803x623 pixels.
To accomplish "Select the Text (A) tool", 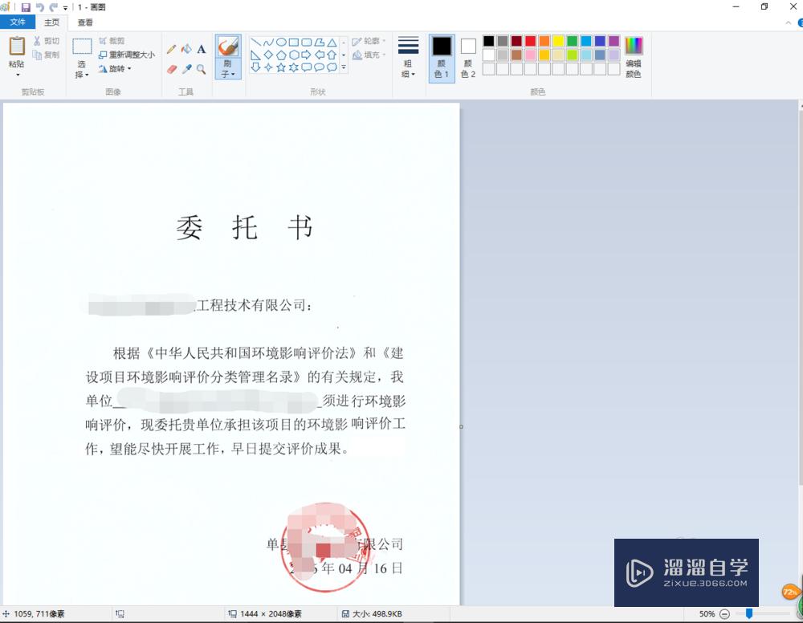I will pyautogui.click(x=202, y=49).
